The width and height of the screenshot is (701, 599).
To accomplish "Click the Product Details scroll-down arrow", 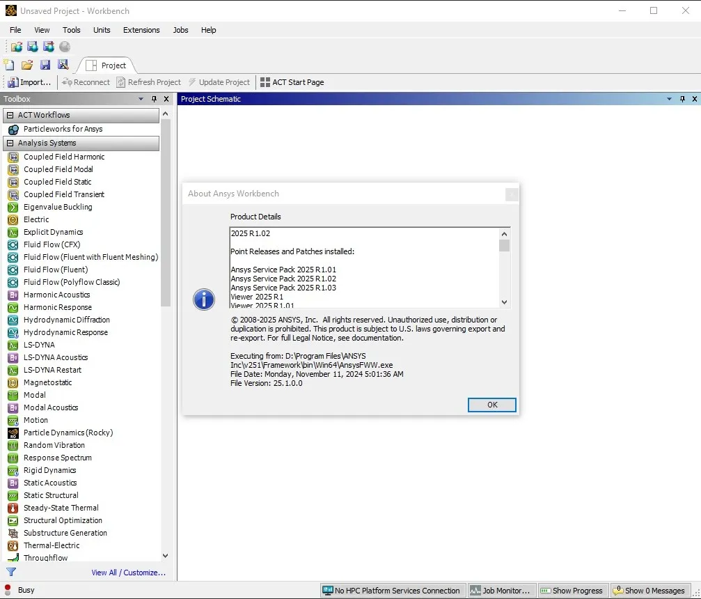I will click(504, 302).
